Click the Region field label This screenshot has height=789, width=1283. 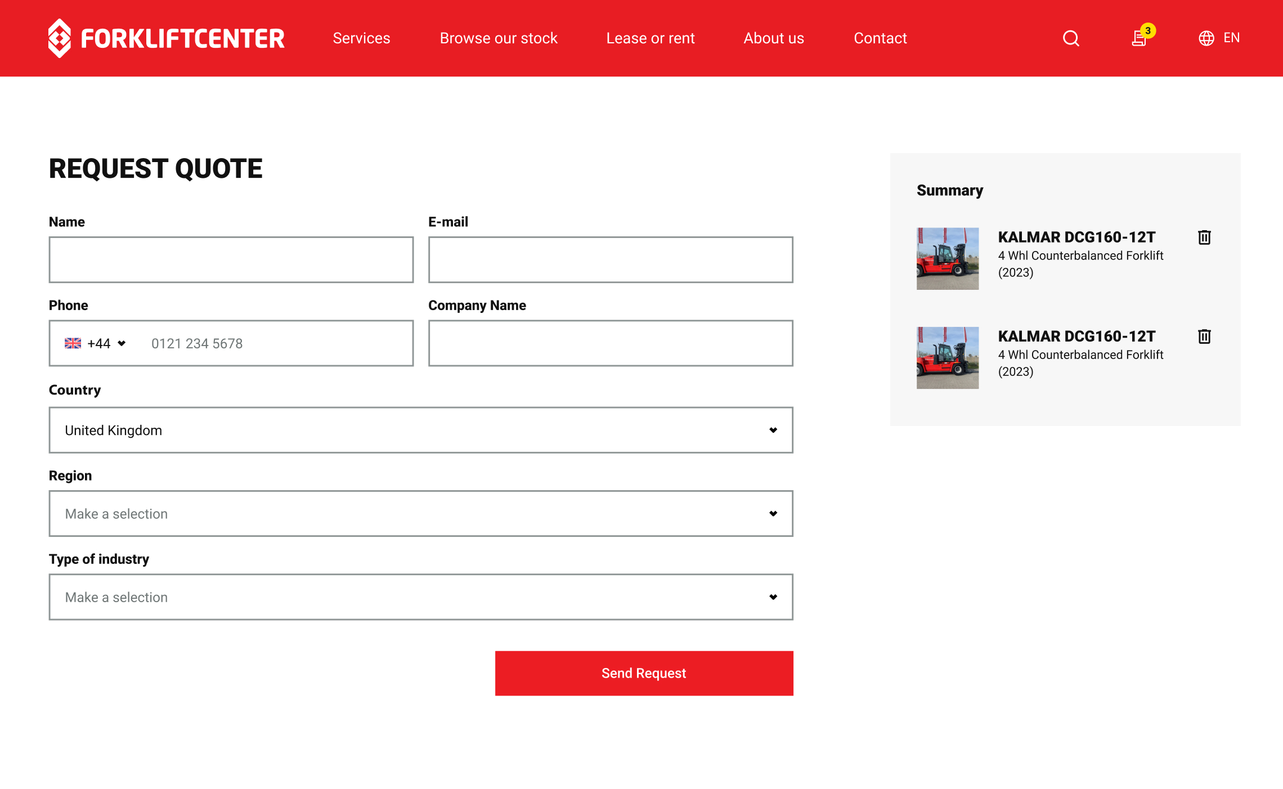click(70, 476)
